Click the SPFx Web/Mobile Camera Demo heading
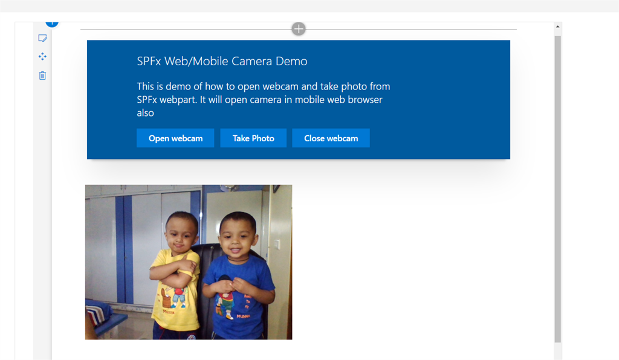This screenshot has width=619, height=360. (x=222, y=62)
